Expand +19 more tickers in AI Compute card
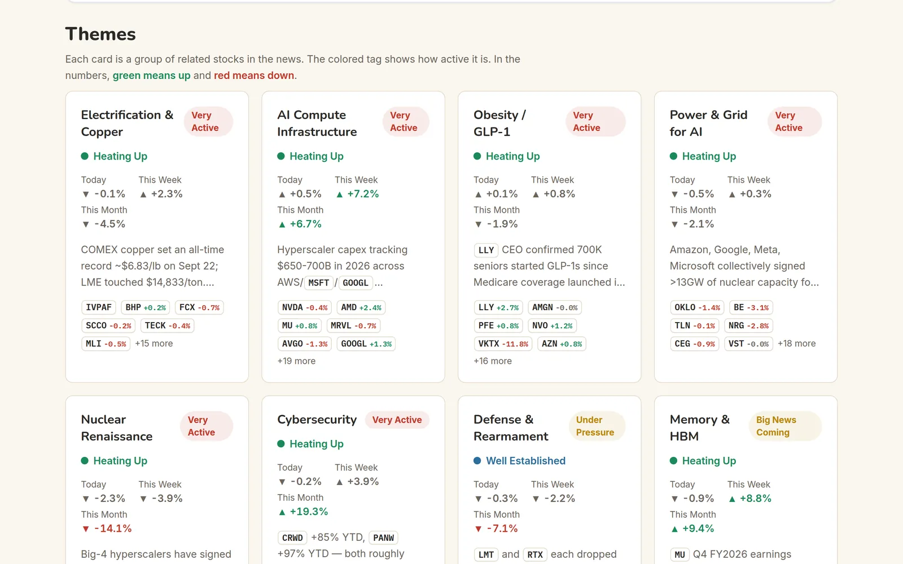 tap(296, 361)
